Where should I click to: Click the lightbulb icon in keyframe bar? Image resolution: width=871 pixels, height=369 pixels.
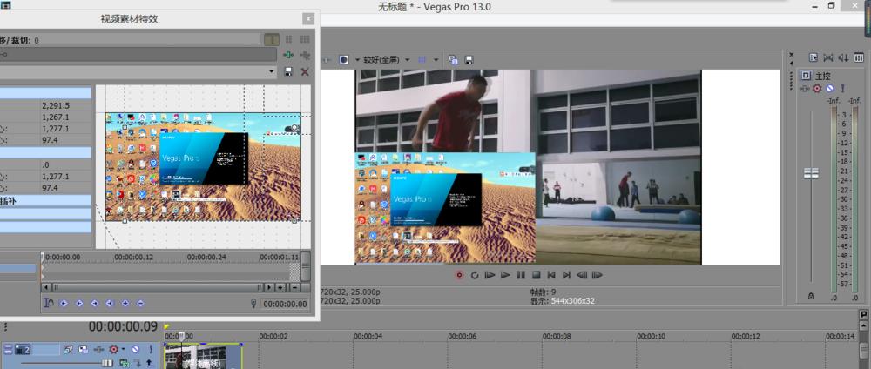pyautogui.click(x=253, y=304)
